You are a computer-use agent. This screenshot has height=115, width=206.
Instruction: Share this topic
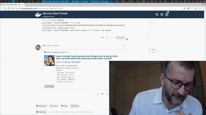[54, 106]
